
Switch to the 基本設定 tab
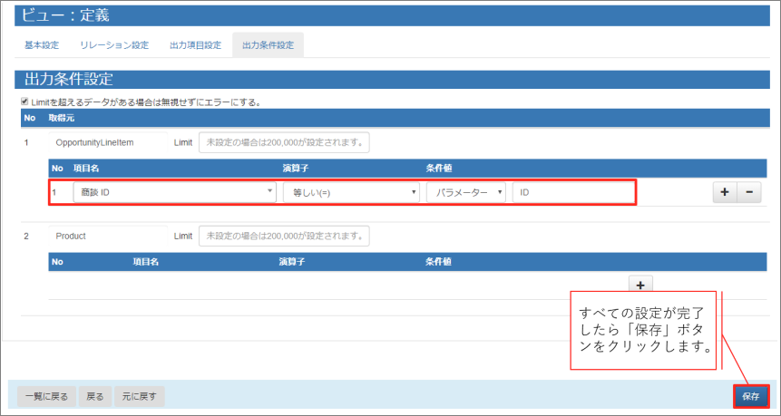pyautogui.click(x=41, y=45)
